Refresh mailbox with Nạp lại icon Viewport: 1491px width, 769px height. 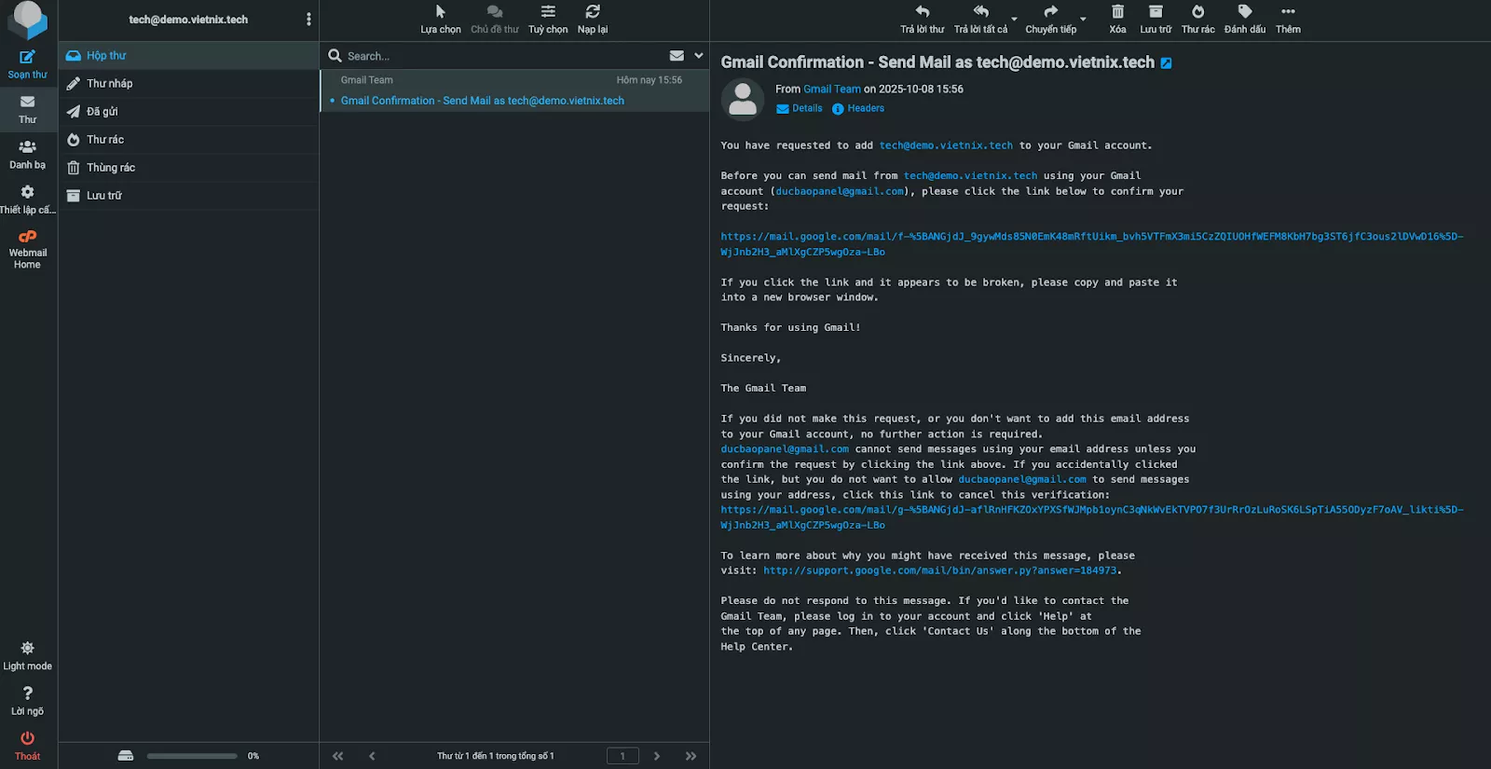[592, 12]
